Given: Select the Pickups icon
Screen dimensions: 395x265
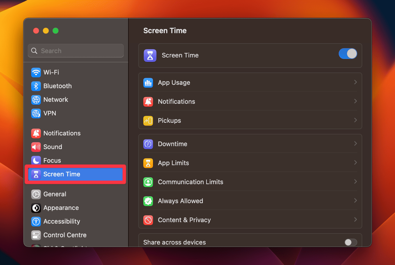Looking at the screenshot, I should tap(148, 121).
